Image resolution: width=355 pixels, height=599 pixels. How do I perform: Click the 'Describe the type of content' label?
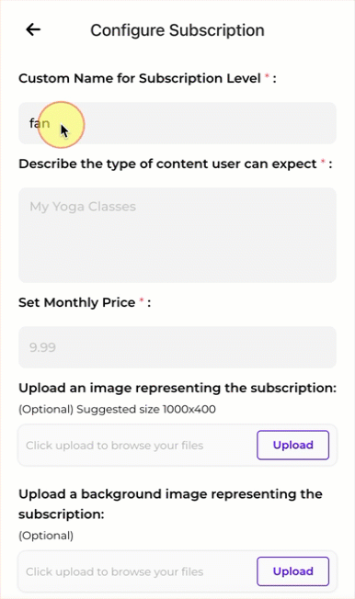[167, 164]
